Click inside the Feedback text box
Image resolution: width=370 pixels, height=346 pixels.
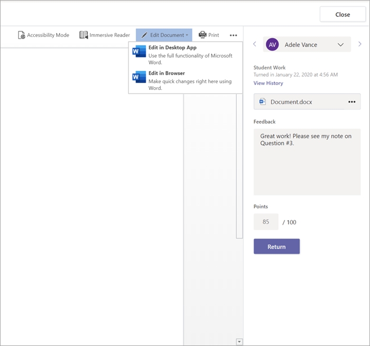[x=307, y=161]
